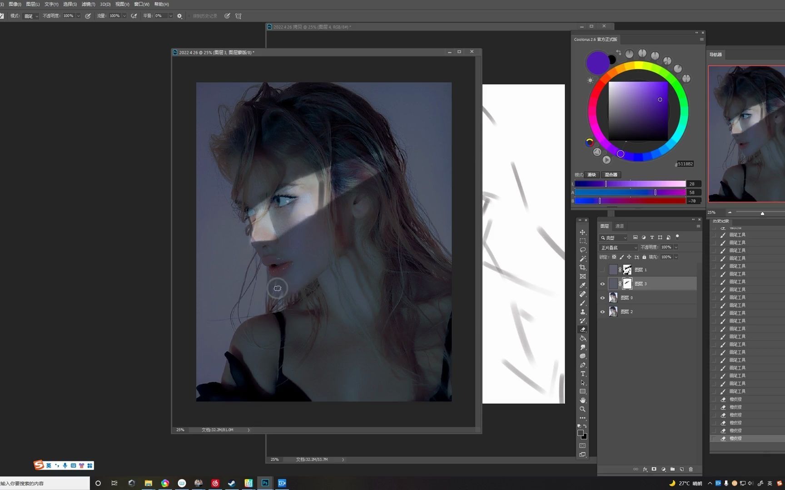Select the Hand tool
Image resolution: width=785 pixels, height=490 pixels.
[582, 400]
